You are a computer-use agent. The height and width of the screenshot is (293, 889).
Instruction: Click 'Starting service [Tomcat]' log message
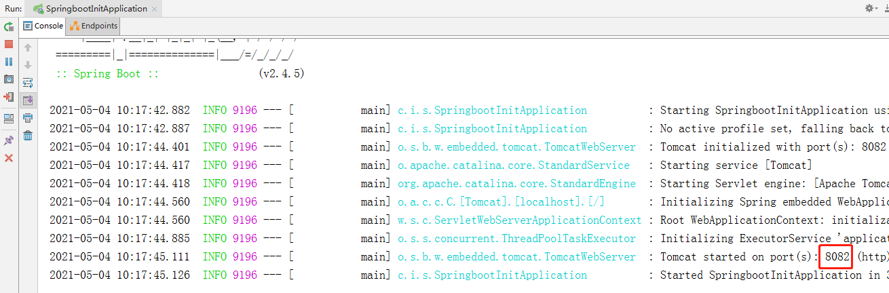(736, 165)
